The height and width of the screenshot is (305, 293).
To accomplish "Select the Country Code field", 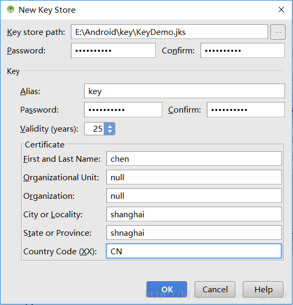I will [x=194, y=251].
